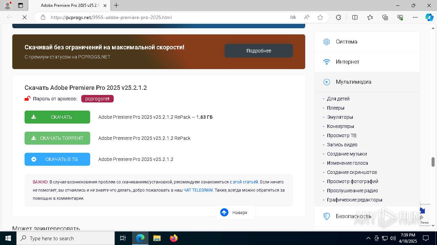This screenshot has height=245, width=437.
Task: Open the tab actions menu icon
Action: 20,5
